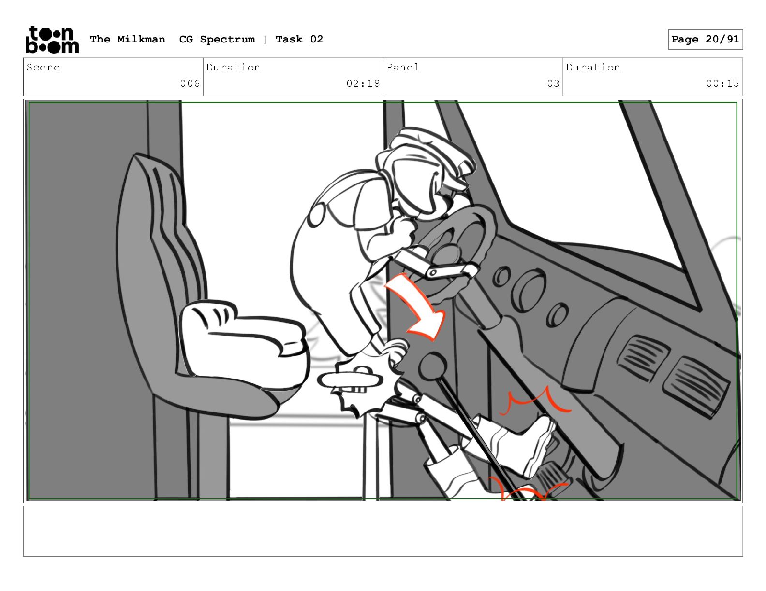
Task: Click the scene duration value "02:18"
Action: click(x=363, y=84)
